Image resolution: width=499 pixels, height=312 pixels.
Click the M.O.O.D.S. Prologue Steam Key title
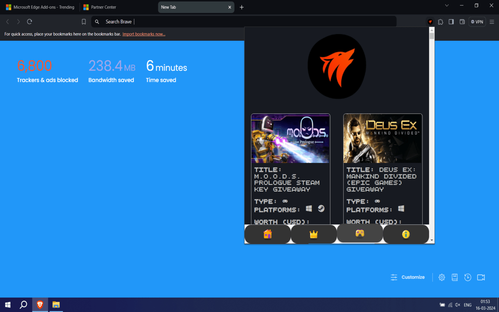(x=287, y=180)
